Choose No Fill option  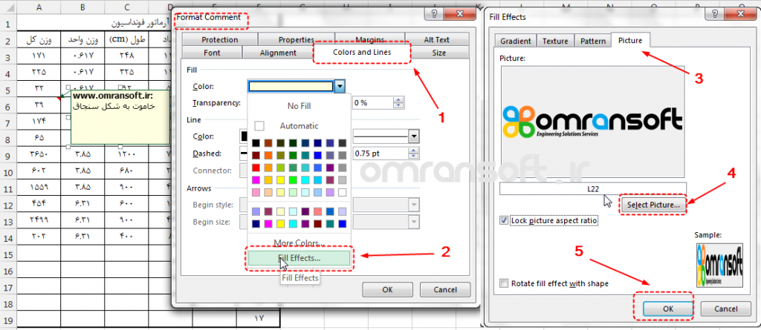(299, 106)
